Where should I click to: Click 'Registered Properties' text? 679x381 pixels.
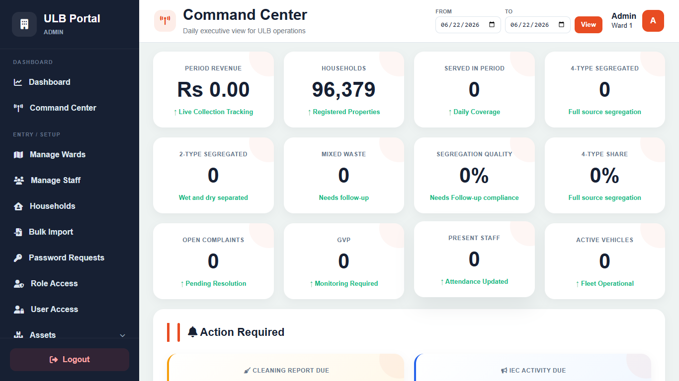point(346,112)
